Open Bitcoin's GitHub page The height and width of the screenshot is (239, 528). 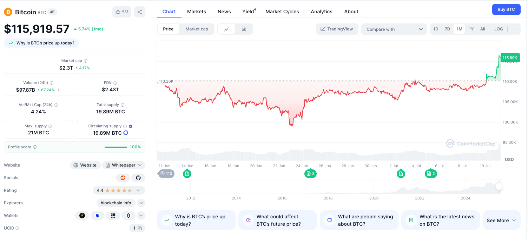138,178
